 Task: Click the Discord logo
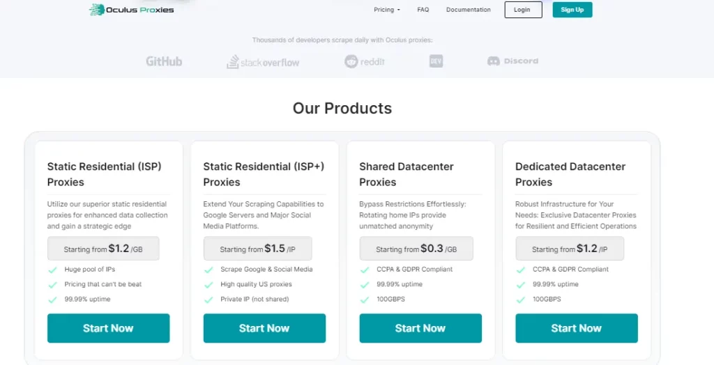click(512, 61)
